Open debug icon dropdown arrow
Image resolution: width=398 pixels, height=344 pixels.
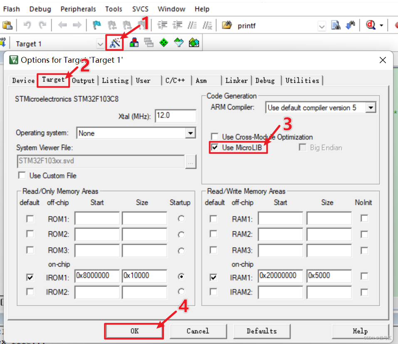point(381,25)
